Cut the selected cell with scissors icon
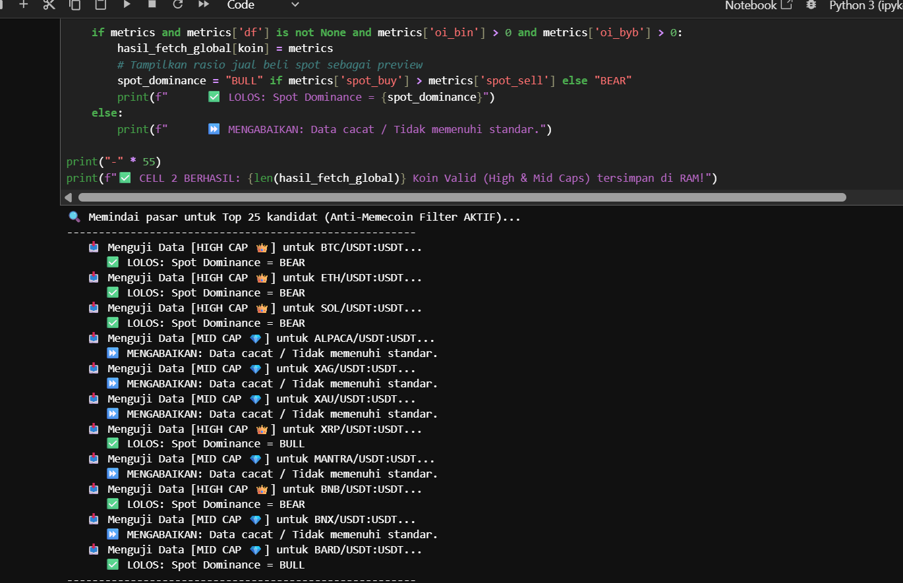Image resolution: width=903 pixels, height=583 pixels. click(x=49, y=5)
